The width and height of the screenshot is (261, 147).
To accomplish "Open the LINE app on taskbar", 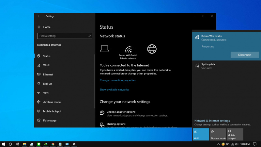I will [38, 144].
